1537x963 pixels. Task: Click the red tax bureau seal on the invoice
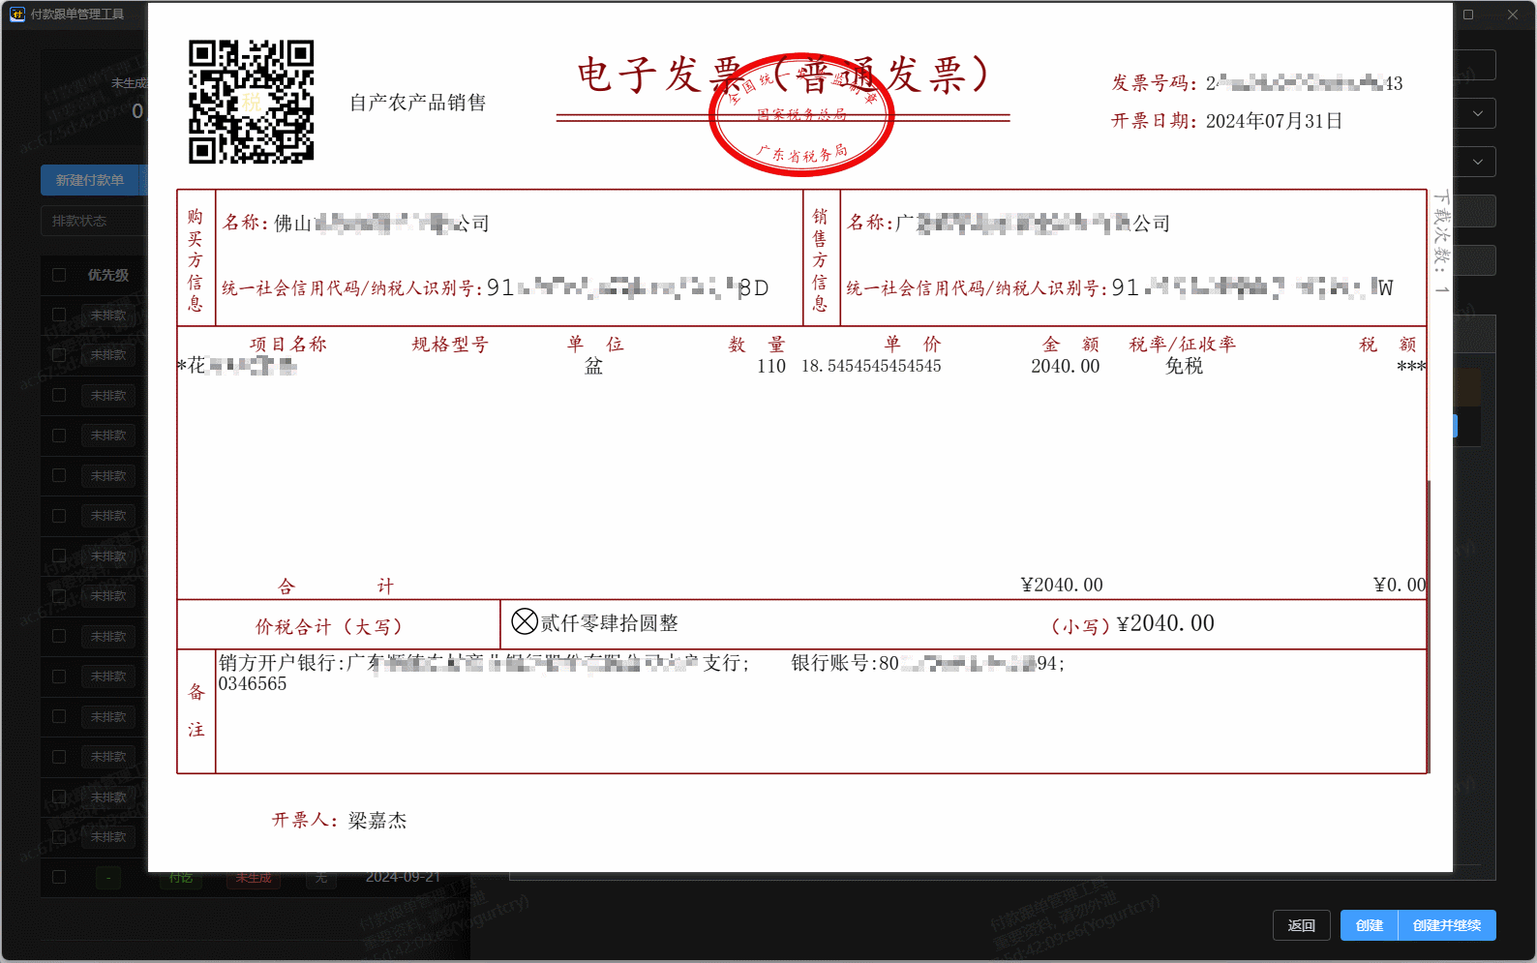(801, 115)
